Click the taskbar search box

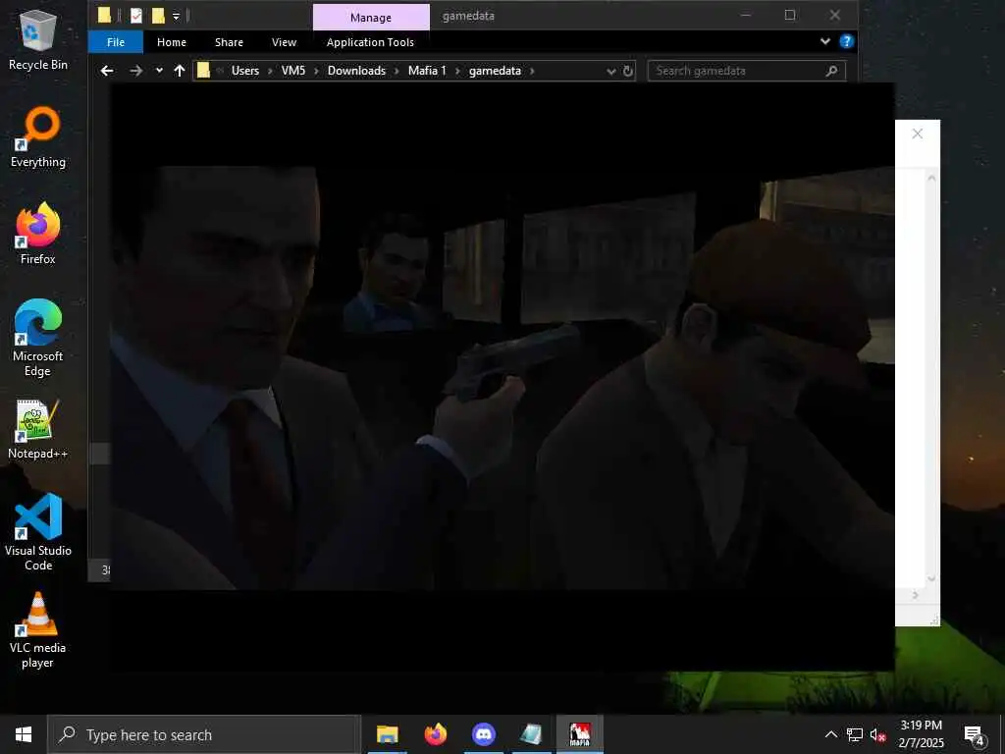tap(204, 734)
